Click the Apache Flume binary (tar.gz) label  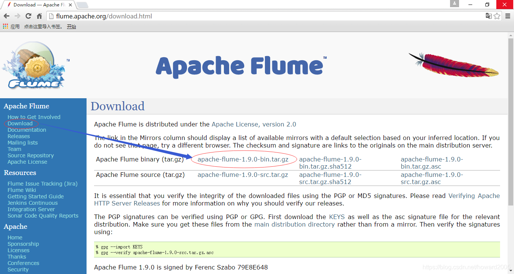click(x=140, y=159)
